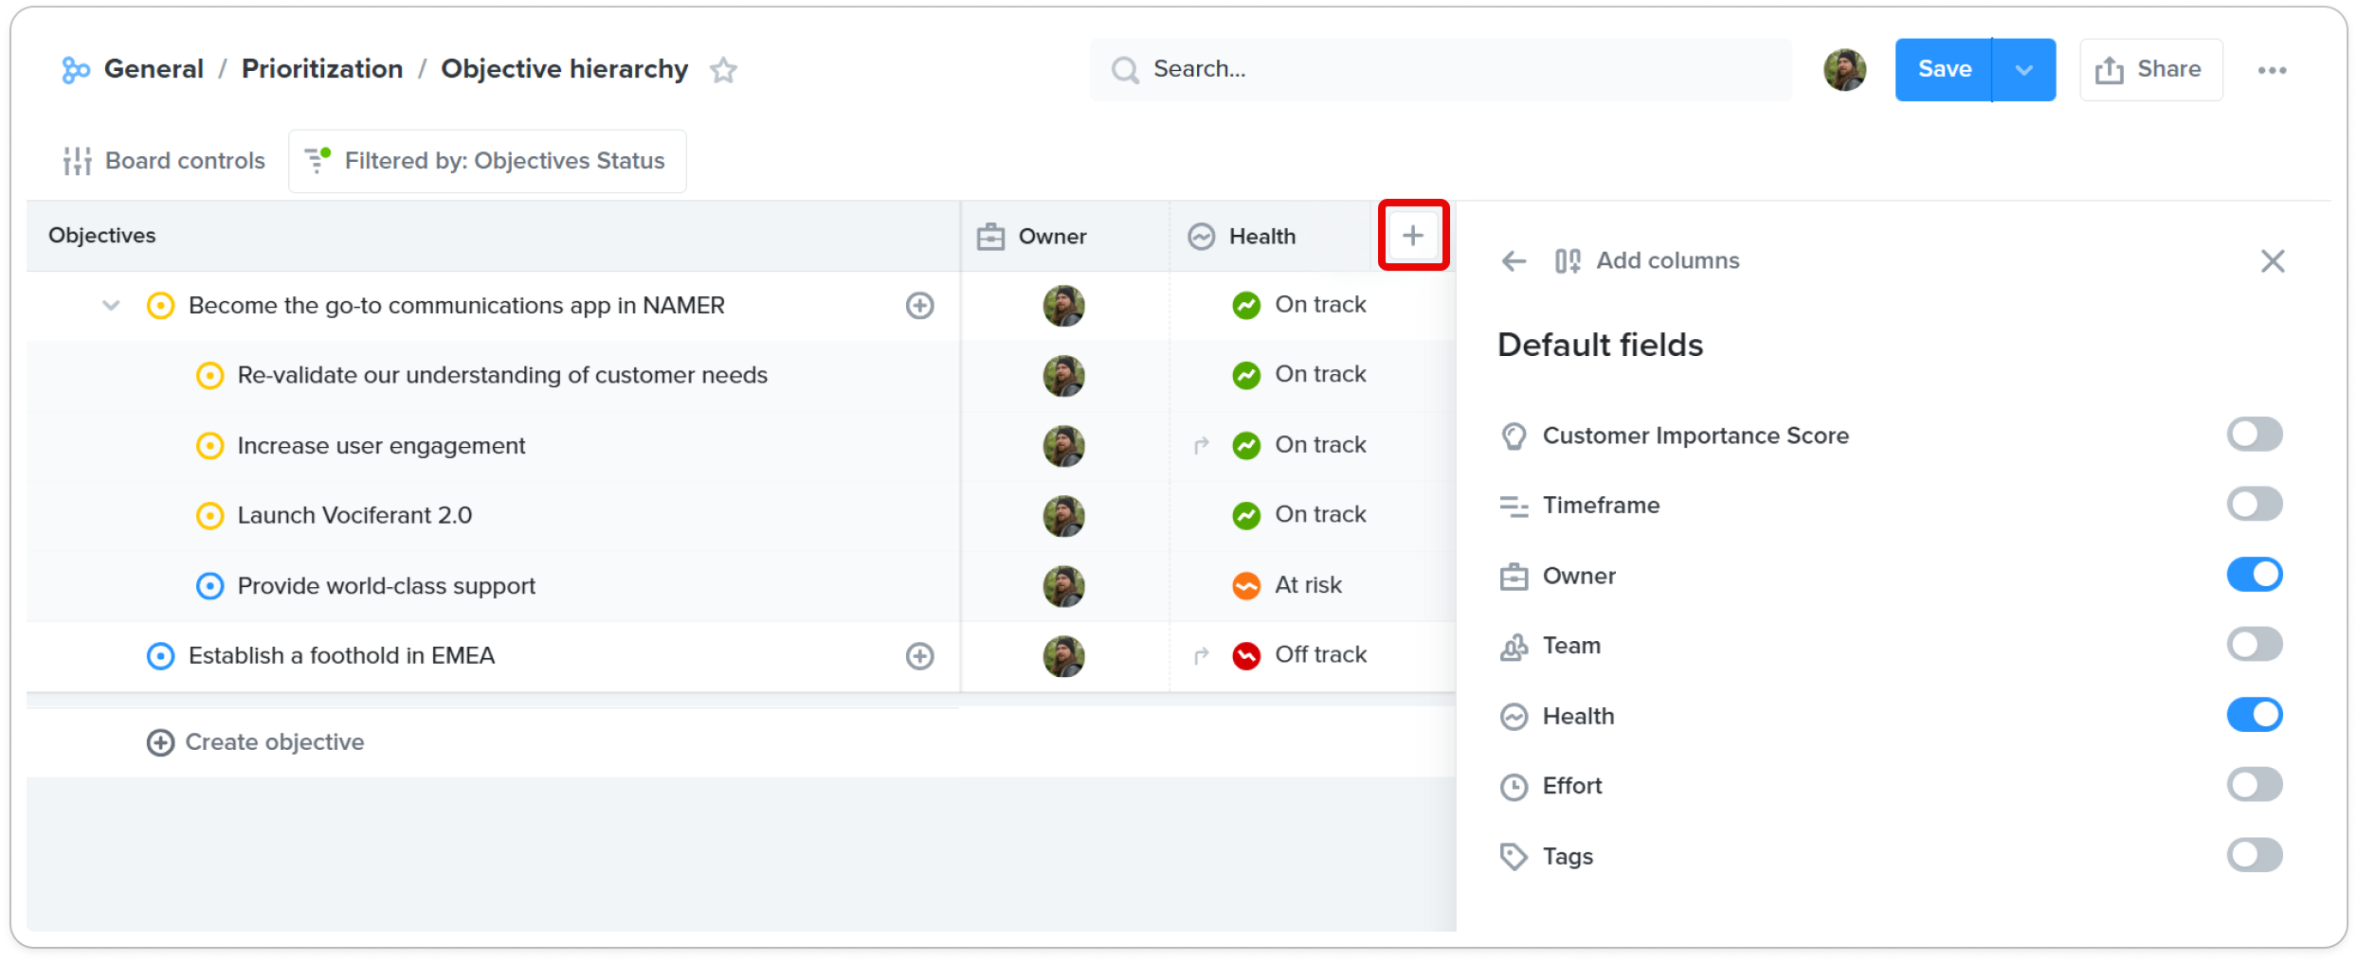The width and height of the screenshot is (2358, 962).
Task: Click the owner avatar for Provide world-class support
Action: [x=1063, y=586]
